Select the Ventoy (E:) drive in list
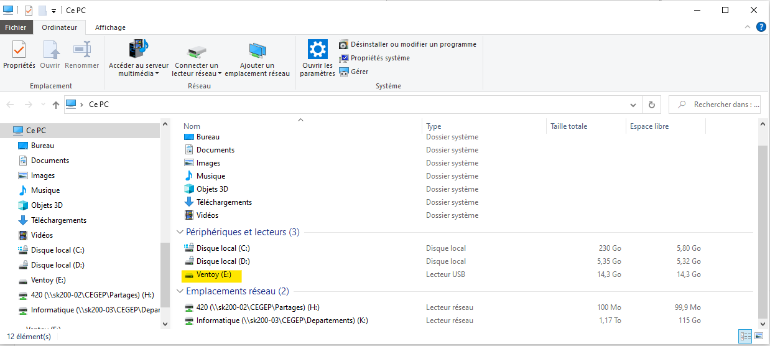This screenshot has height=346, width=770. [213, 274]
